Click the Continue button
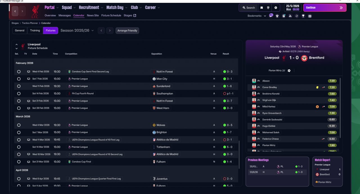The width and height of the screenshot is (360, 194). click(325, 8)
